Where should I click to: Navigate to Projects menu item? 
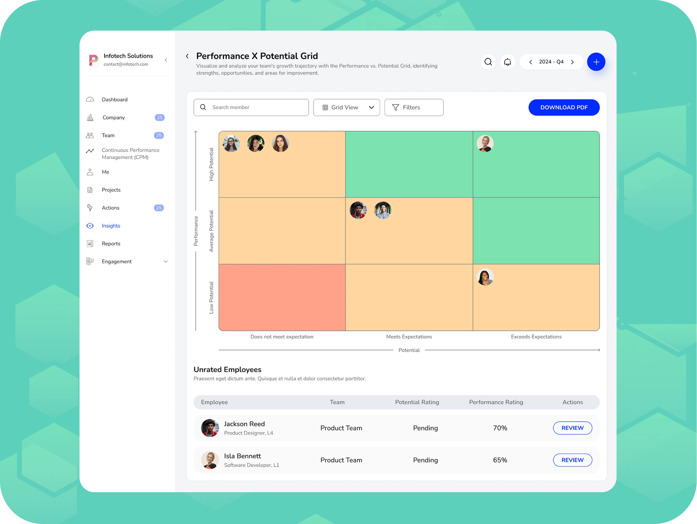111,190
